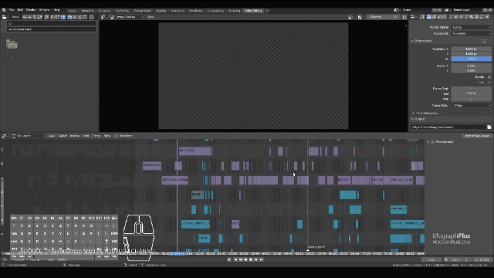Switch to the Shading workspace tab
Viewport: 494px width, 278px height.
coord(161,11)
